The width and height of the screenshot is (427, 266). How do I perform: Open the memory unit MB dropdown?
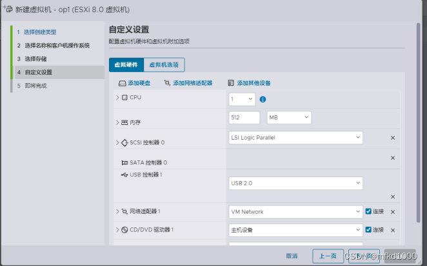[289, 117]
